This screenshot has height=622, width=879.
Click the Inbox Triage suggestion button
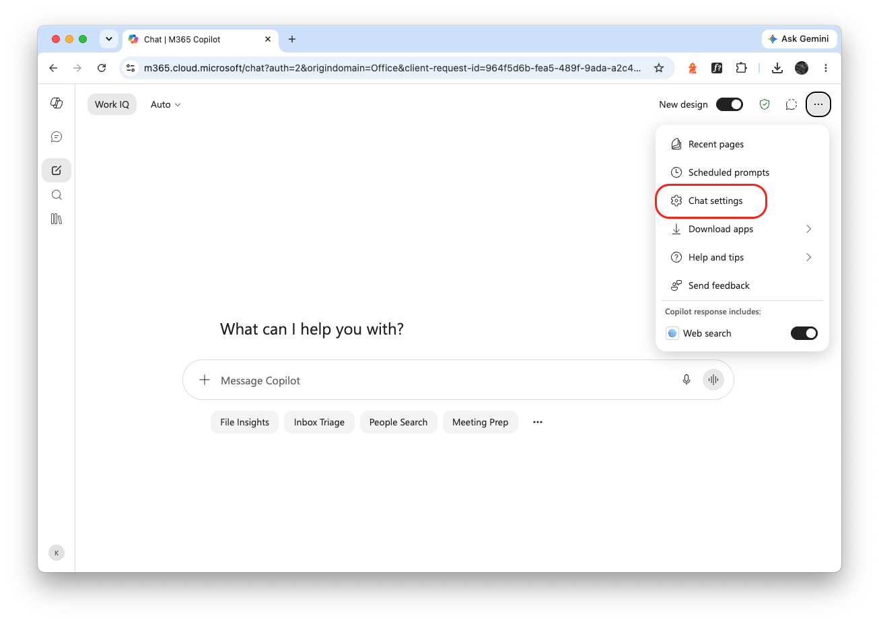(319, 422)
